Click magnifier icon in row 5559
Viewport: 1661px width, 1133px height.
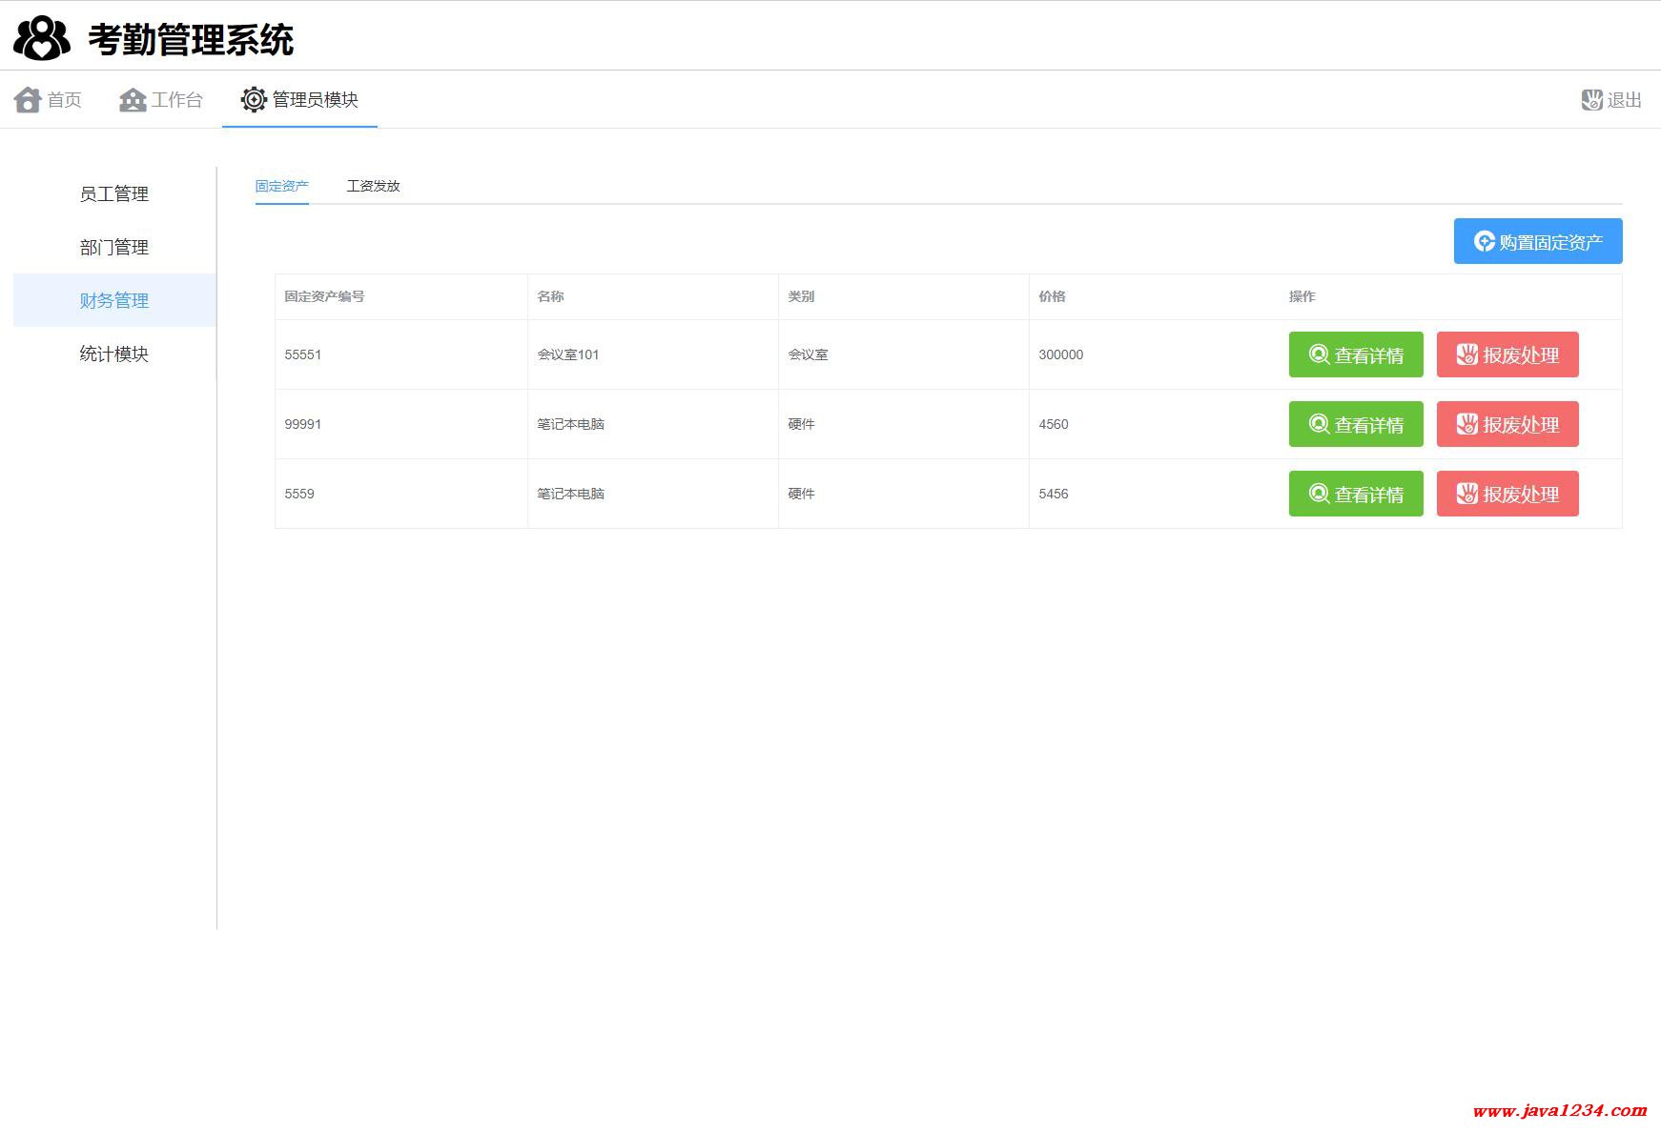pyautogui.click(x=1319, y=494)
